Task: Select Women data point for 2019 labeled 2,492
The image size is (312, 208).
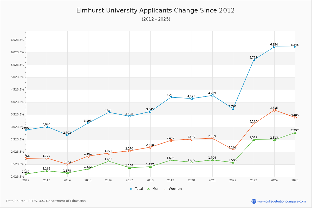Action: [171, 140]
